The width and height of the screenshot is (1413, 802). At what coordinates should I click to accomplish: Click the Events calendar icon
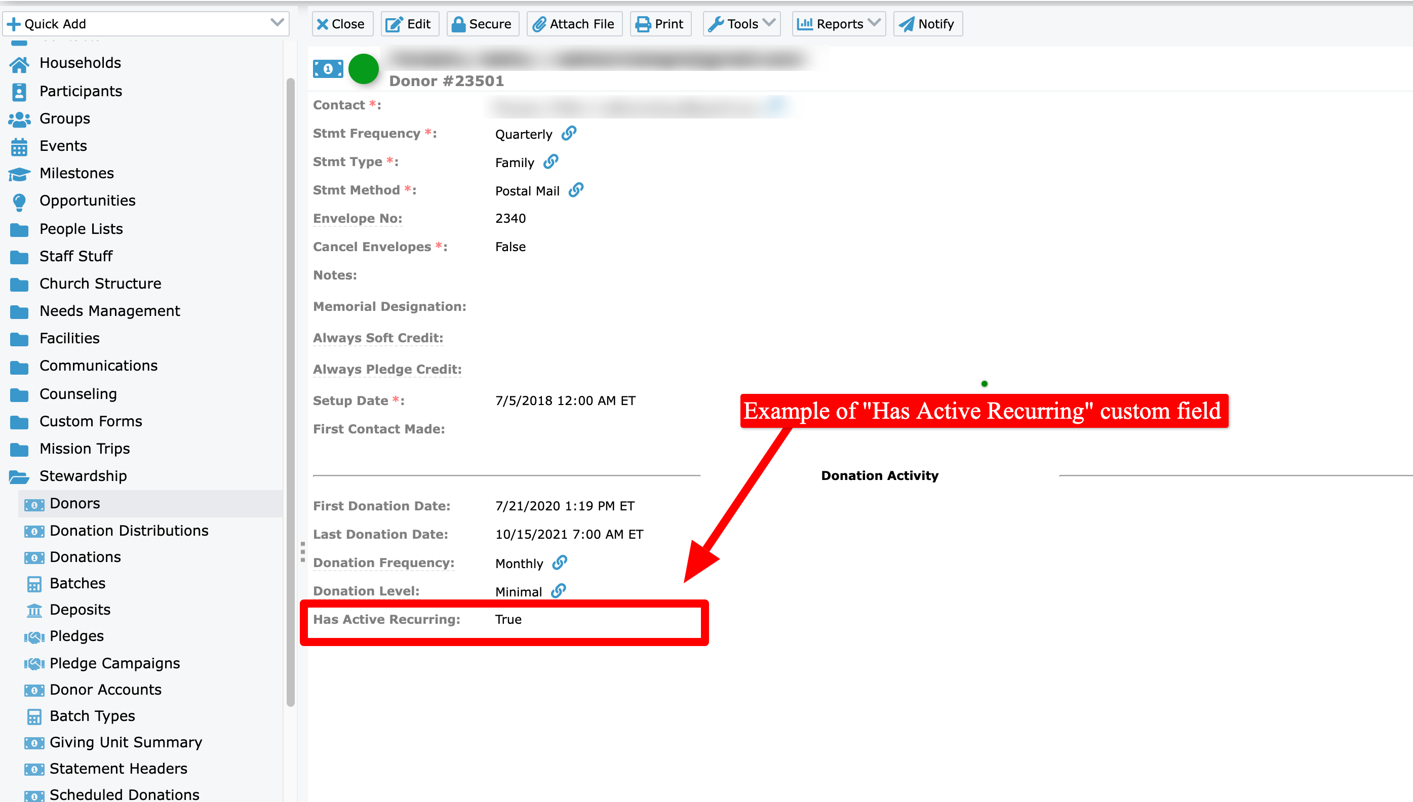point(19,146)
